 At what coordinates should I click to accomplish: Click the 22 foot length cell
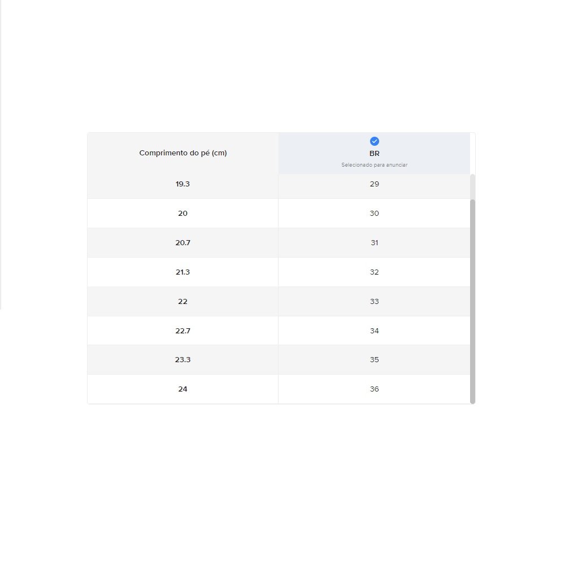(182, 302)
